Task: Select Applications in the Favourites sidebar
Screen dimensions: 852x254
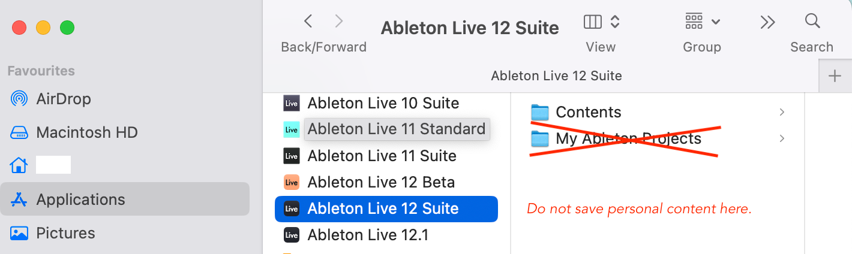Action: [80, 199]
